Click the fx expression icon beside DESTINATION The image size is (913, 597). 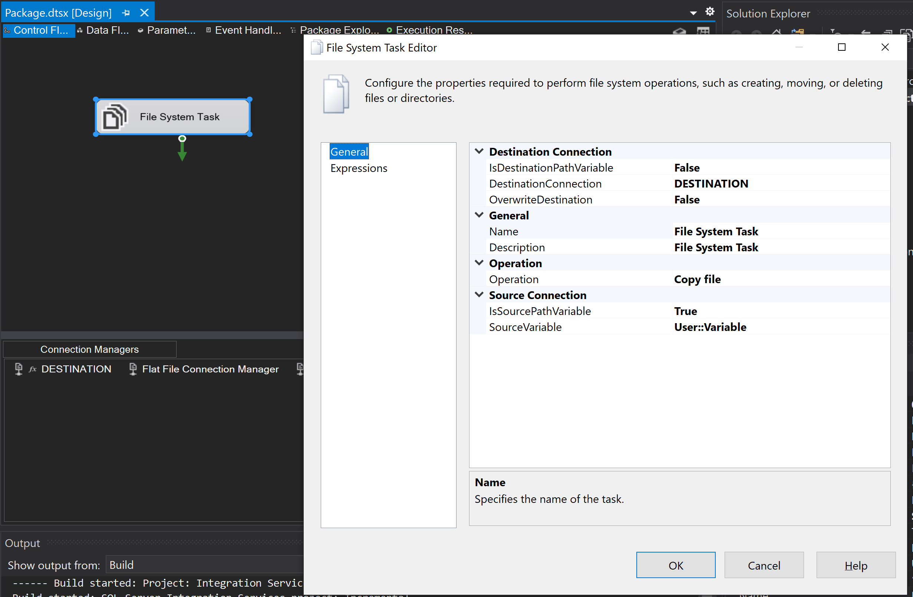pos(33,369)
